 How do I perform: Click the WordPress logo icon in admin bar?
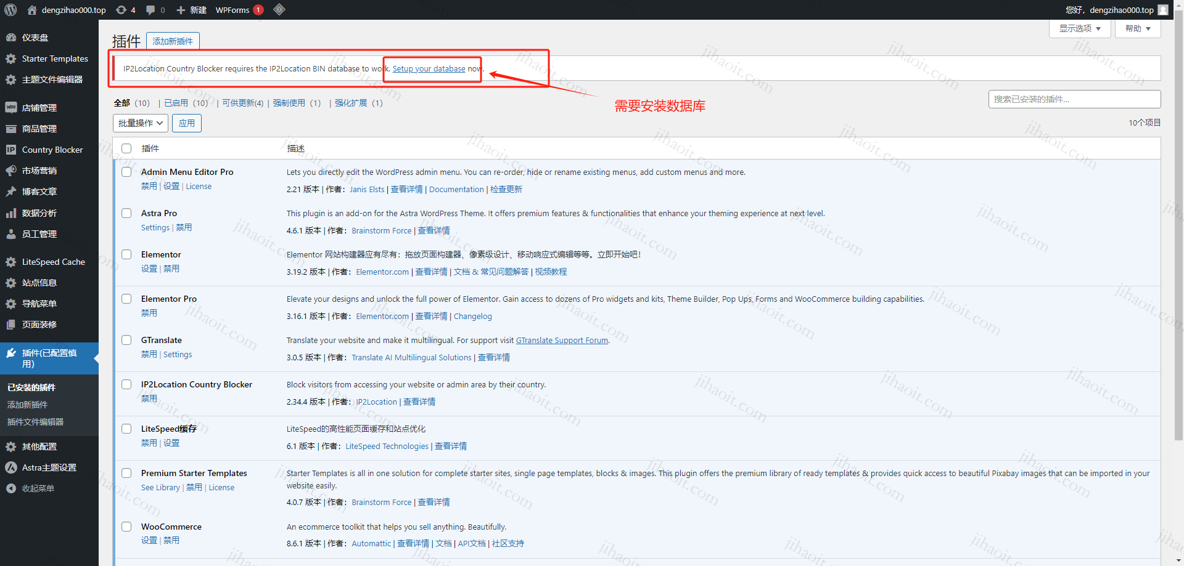(10, 10)
